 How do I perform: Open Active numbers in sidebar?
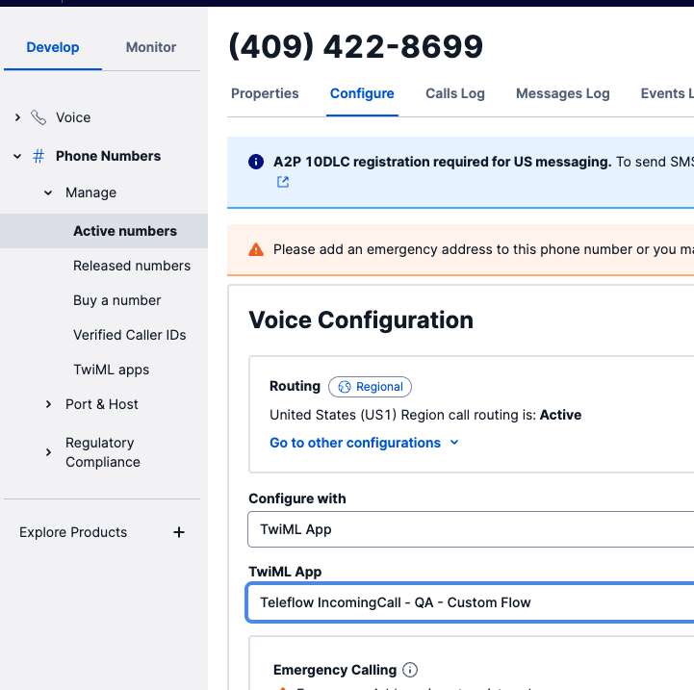tap(104, 231)
